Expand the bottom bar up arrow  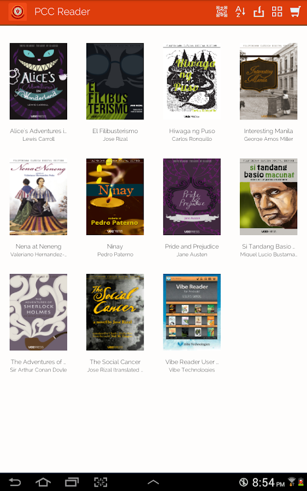click(153, 482)
